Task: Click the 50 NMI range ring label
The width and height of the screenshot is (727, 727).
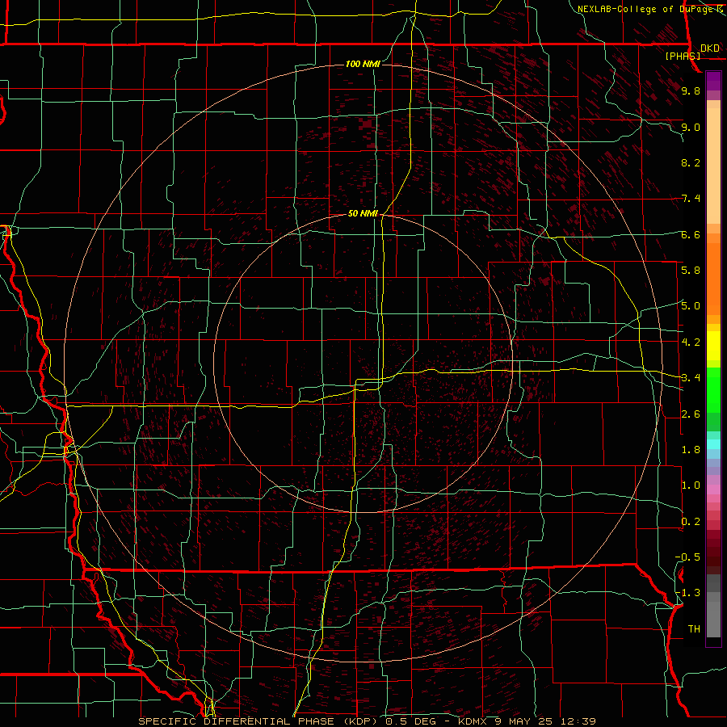Action: [x=363, y=213]
